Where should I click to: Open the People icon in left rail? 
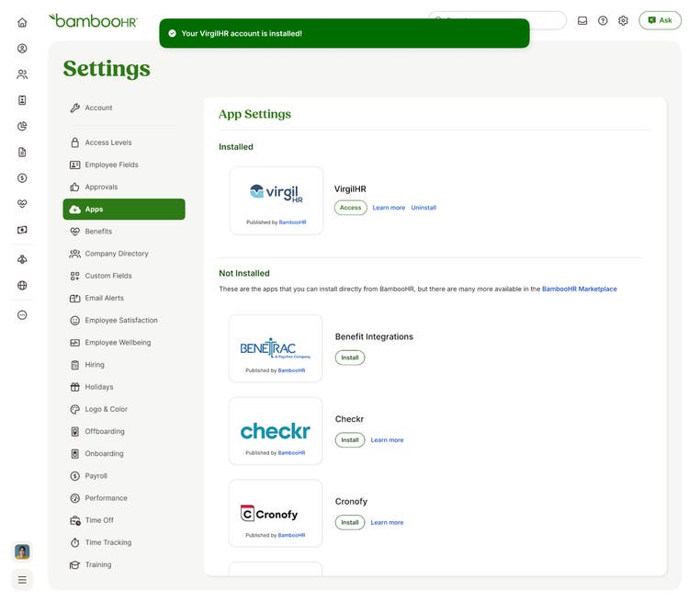pyautogui.click(x=22, y=74)
